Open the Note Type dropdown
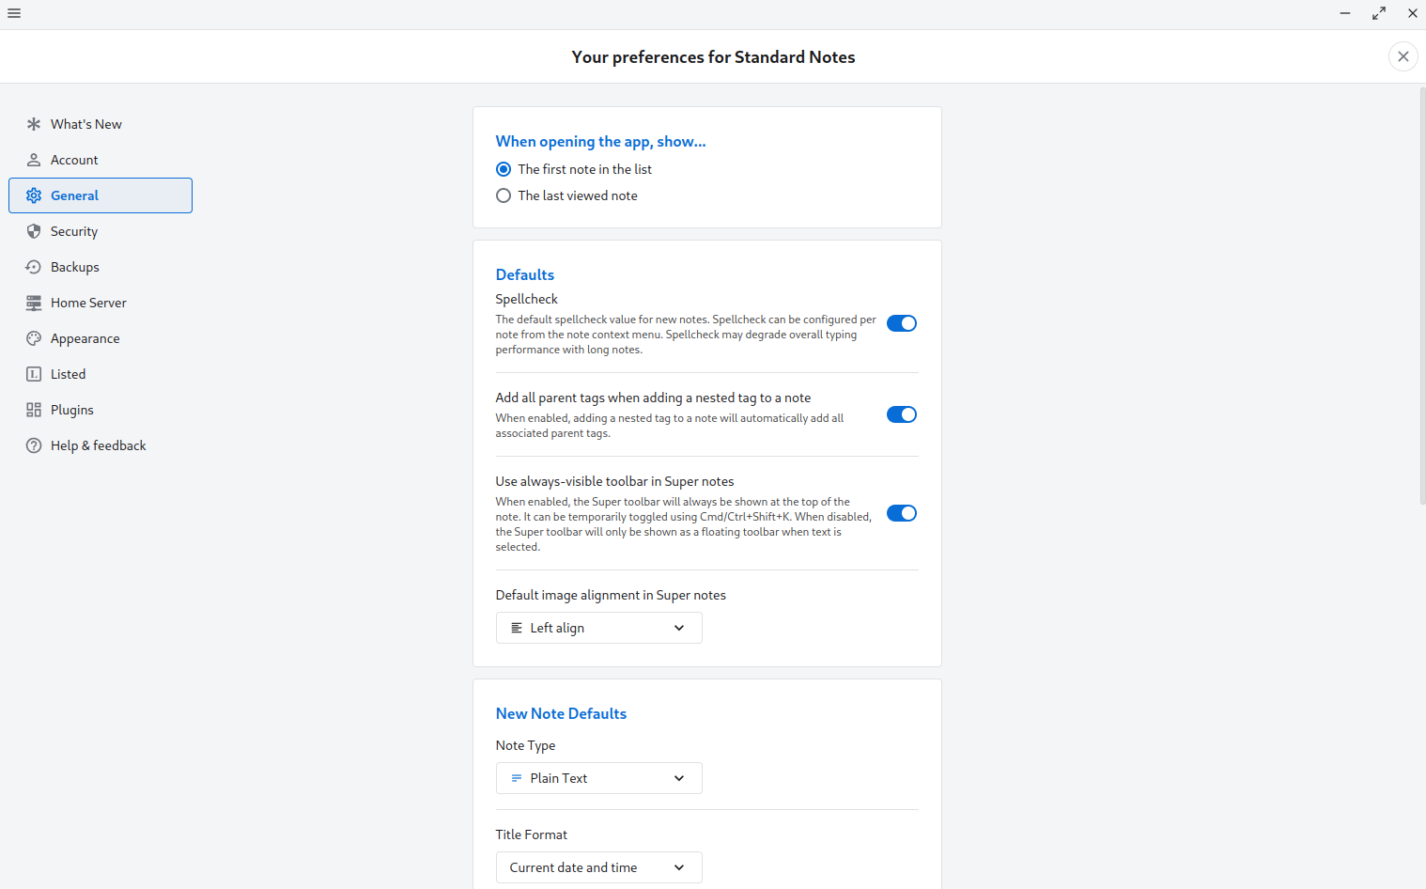The width and height of the screenshot is (1426, 889). click(x=598, y=778)
